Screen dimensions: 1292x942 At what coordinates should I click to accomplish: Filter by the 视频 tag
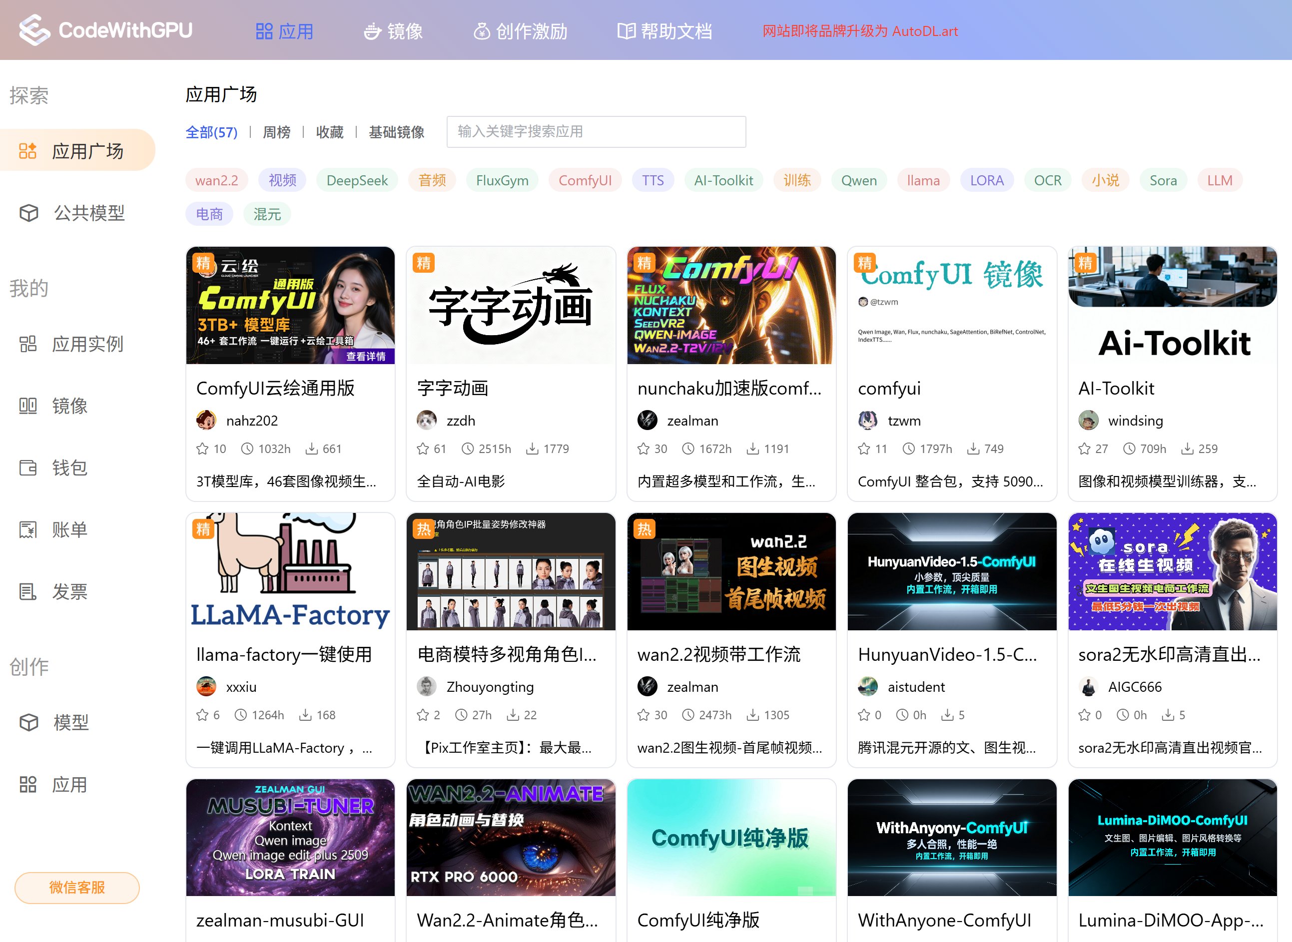[282, 181]
